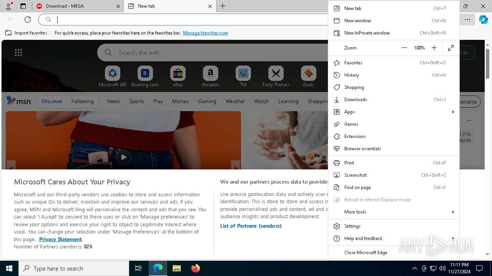
Task: Select Shopping in the Edge menu
Action: click(x=394, y=87)
